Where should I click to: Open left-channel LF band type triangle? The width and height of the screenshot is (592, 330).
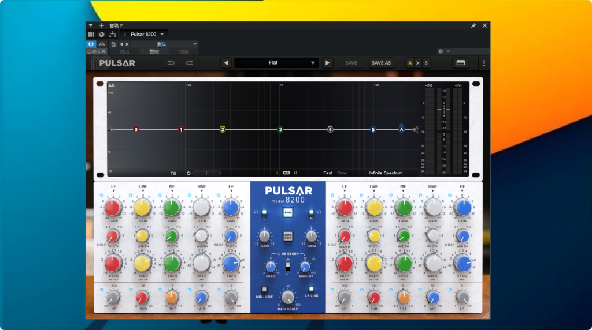coord(113,190)
